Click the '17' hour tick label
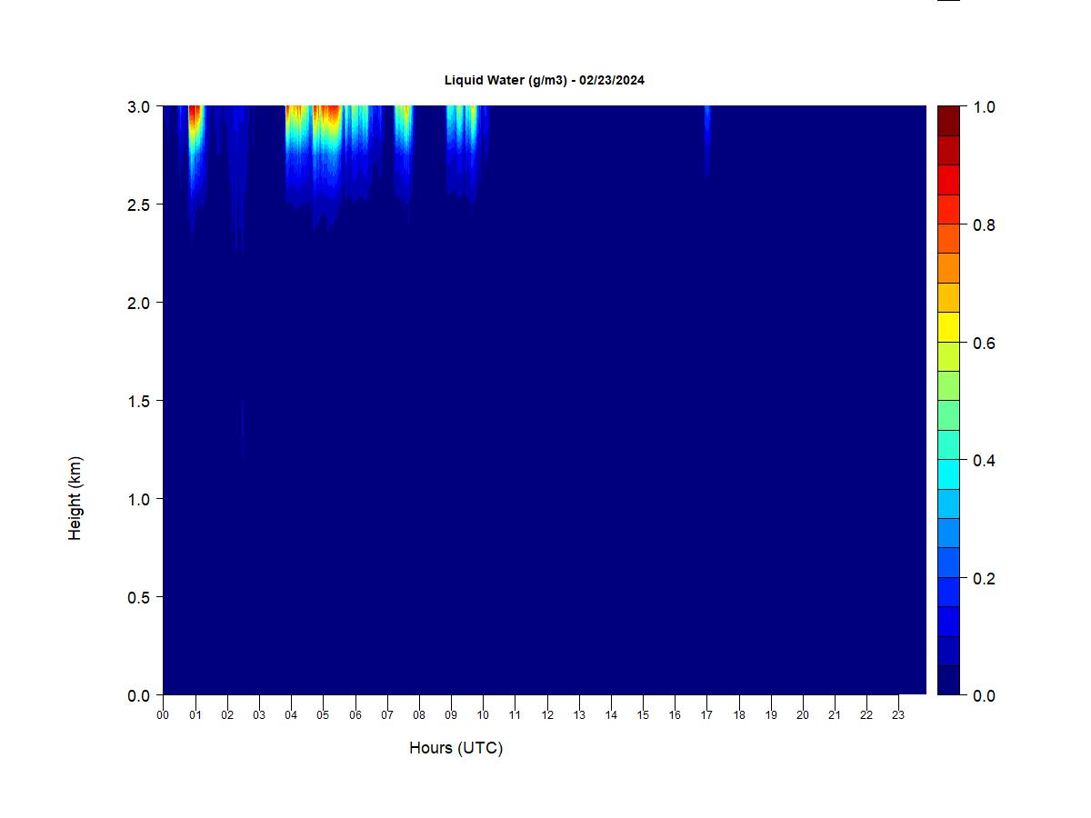This screenshot has width=1091, height=818. (706, 715)
